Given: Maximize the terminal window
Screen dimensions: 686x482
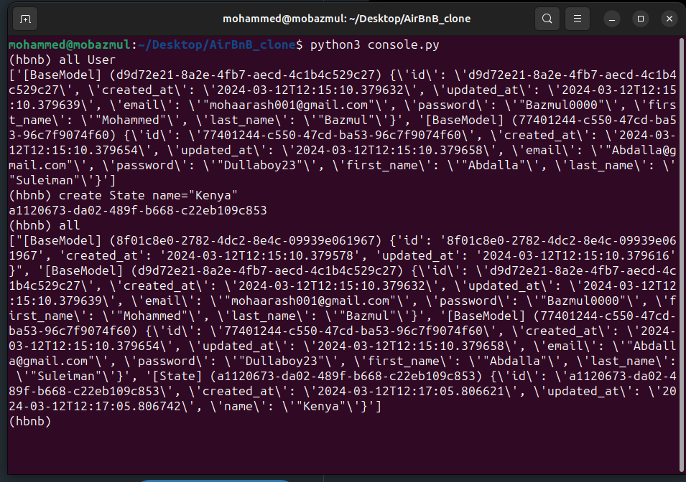Looking at the screenshot, I should point(641,19).
